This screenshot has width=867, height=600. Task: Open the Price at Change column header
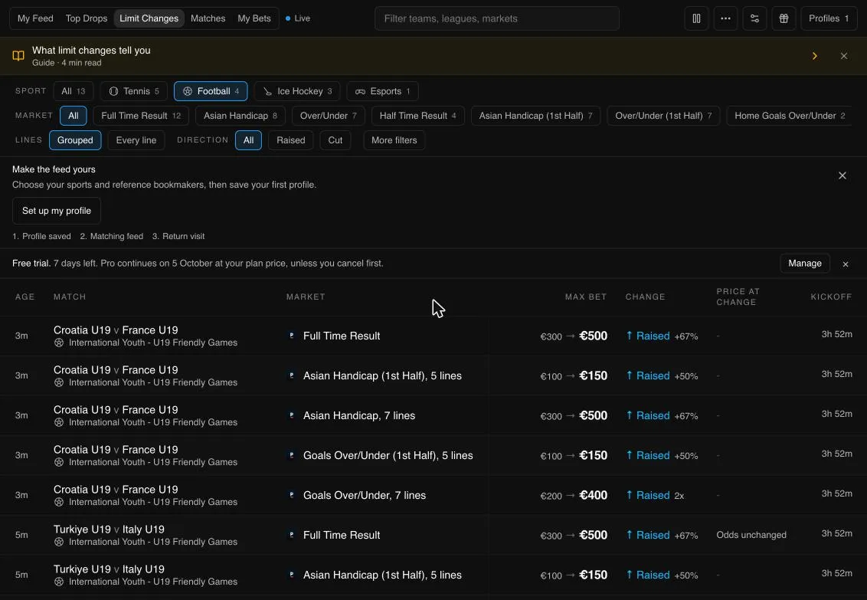click(x=738, y=297)
